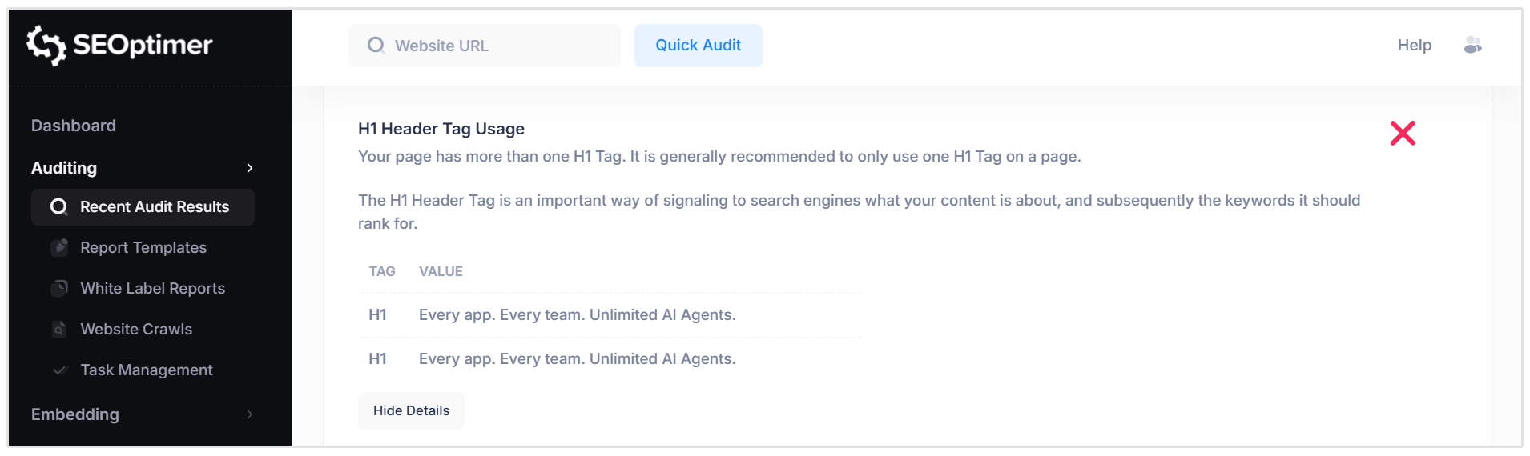
Task: Open the user account profile icon
Action: pos(1472,46)
